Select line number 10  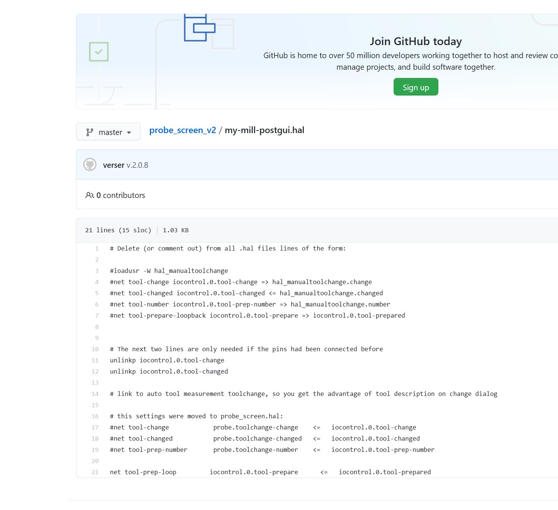click(95, 349)
